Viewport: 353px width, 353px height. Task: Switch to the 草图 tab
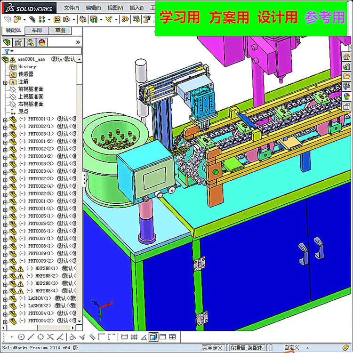(60, 31)
